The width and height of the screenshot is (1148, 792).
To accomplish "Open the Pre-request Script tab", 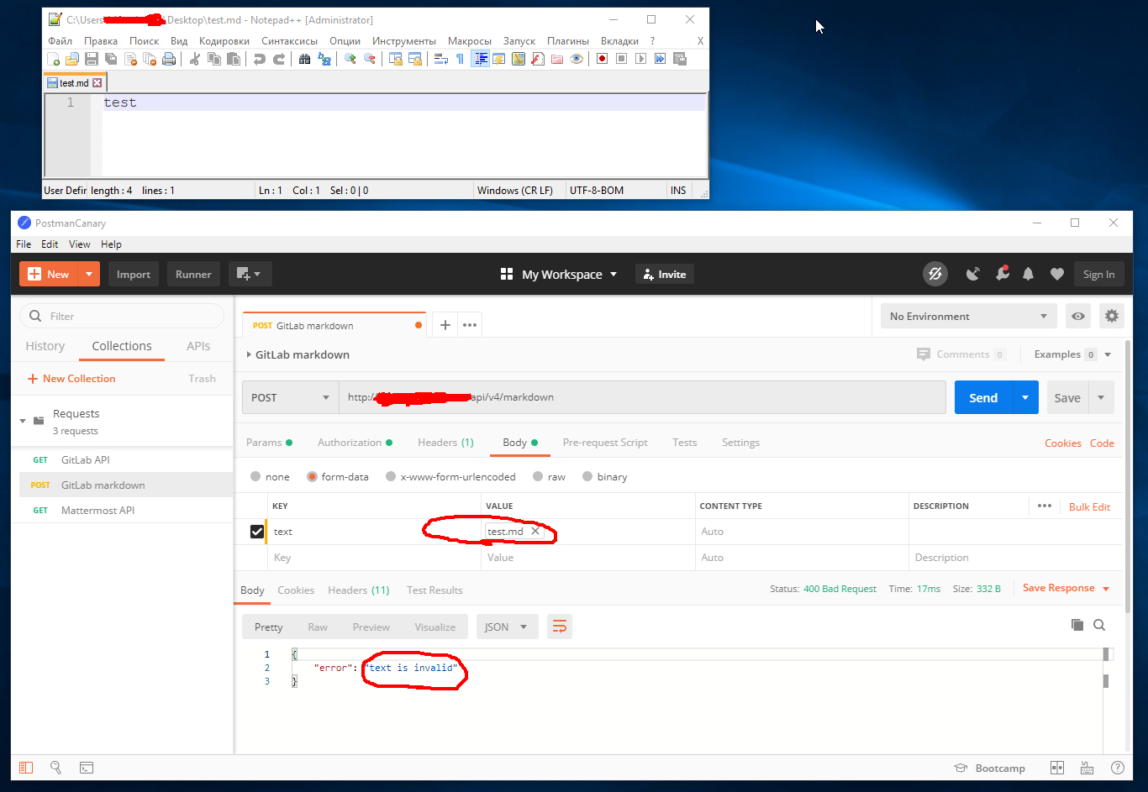I will [605, 443].
